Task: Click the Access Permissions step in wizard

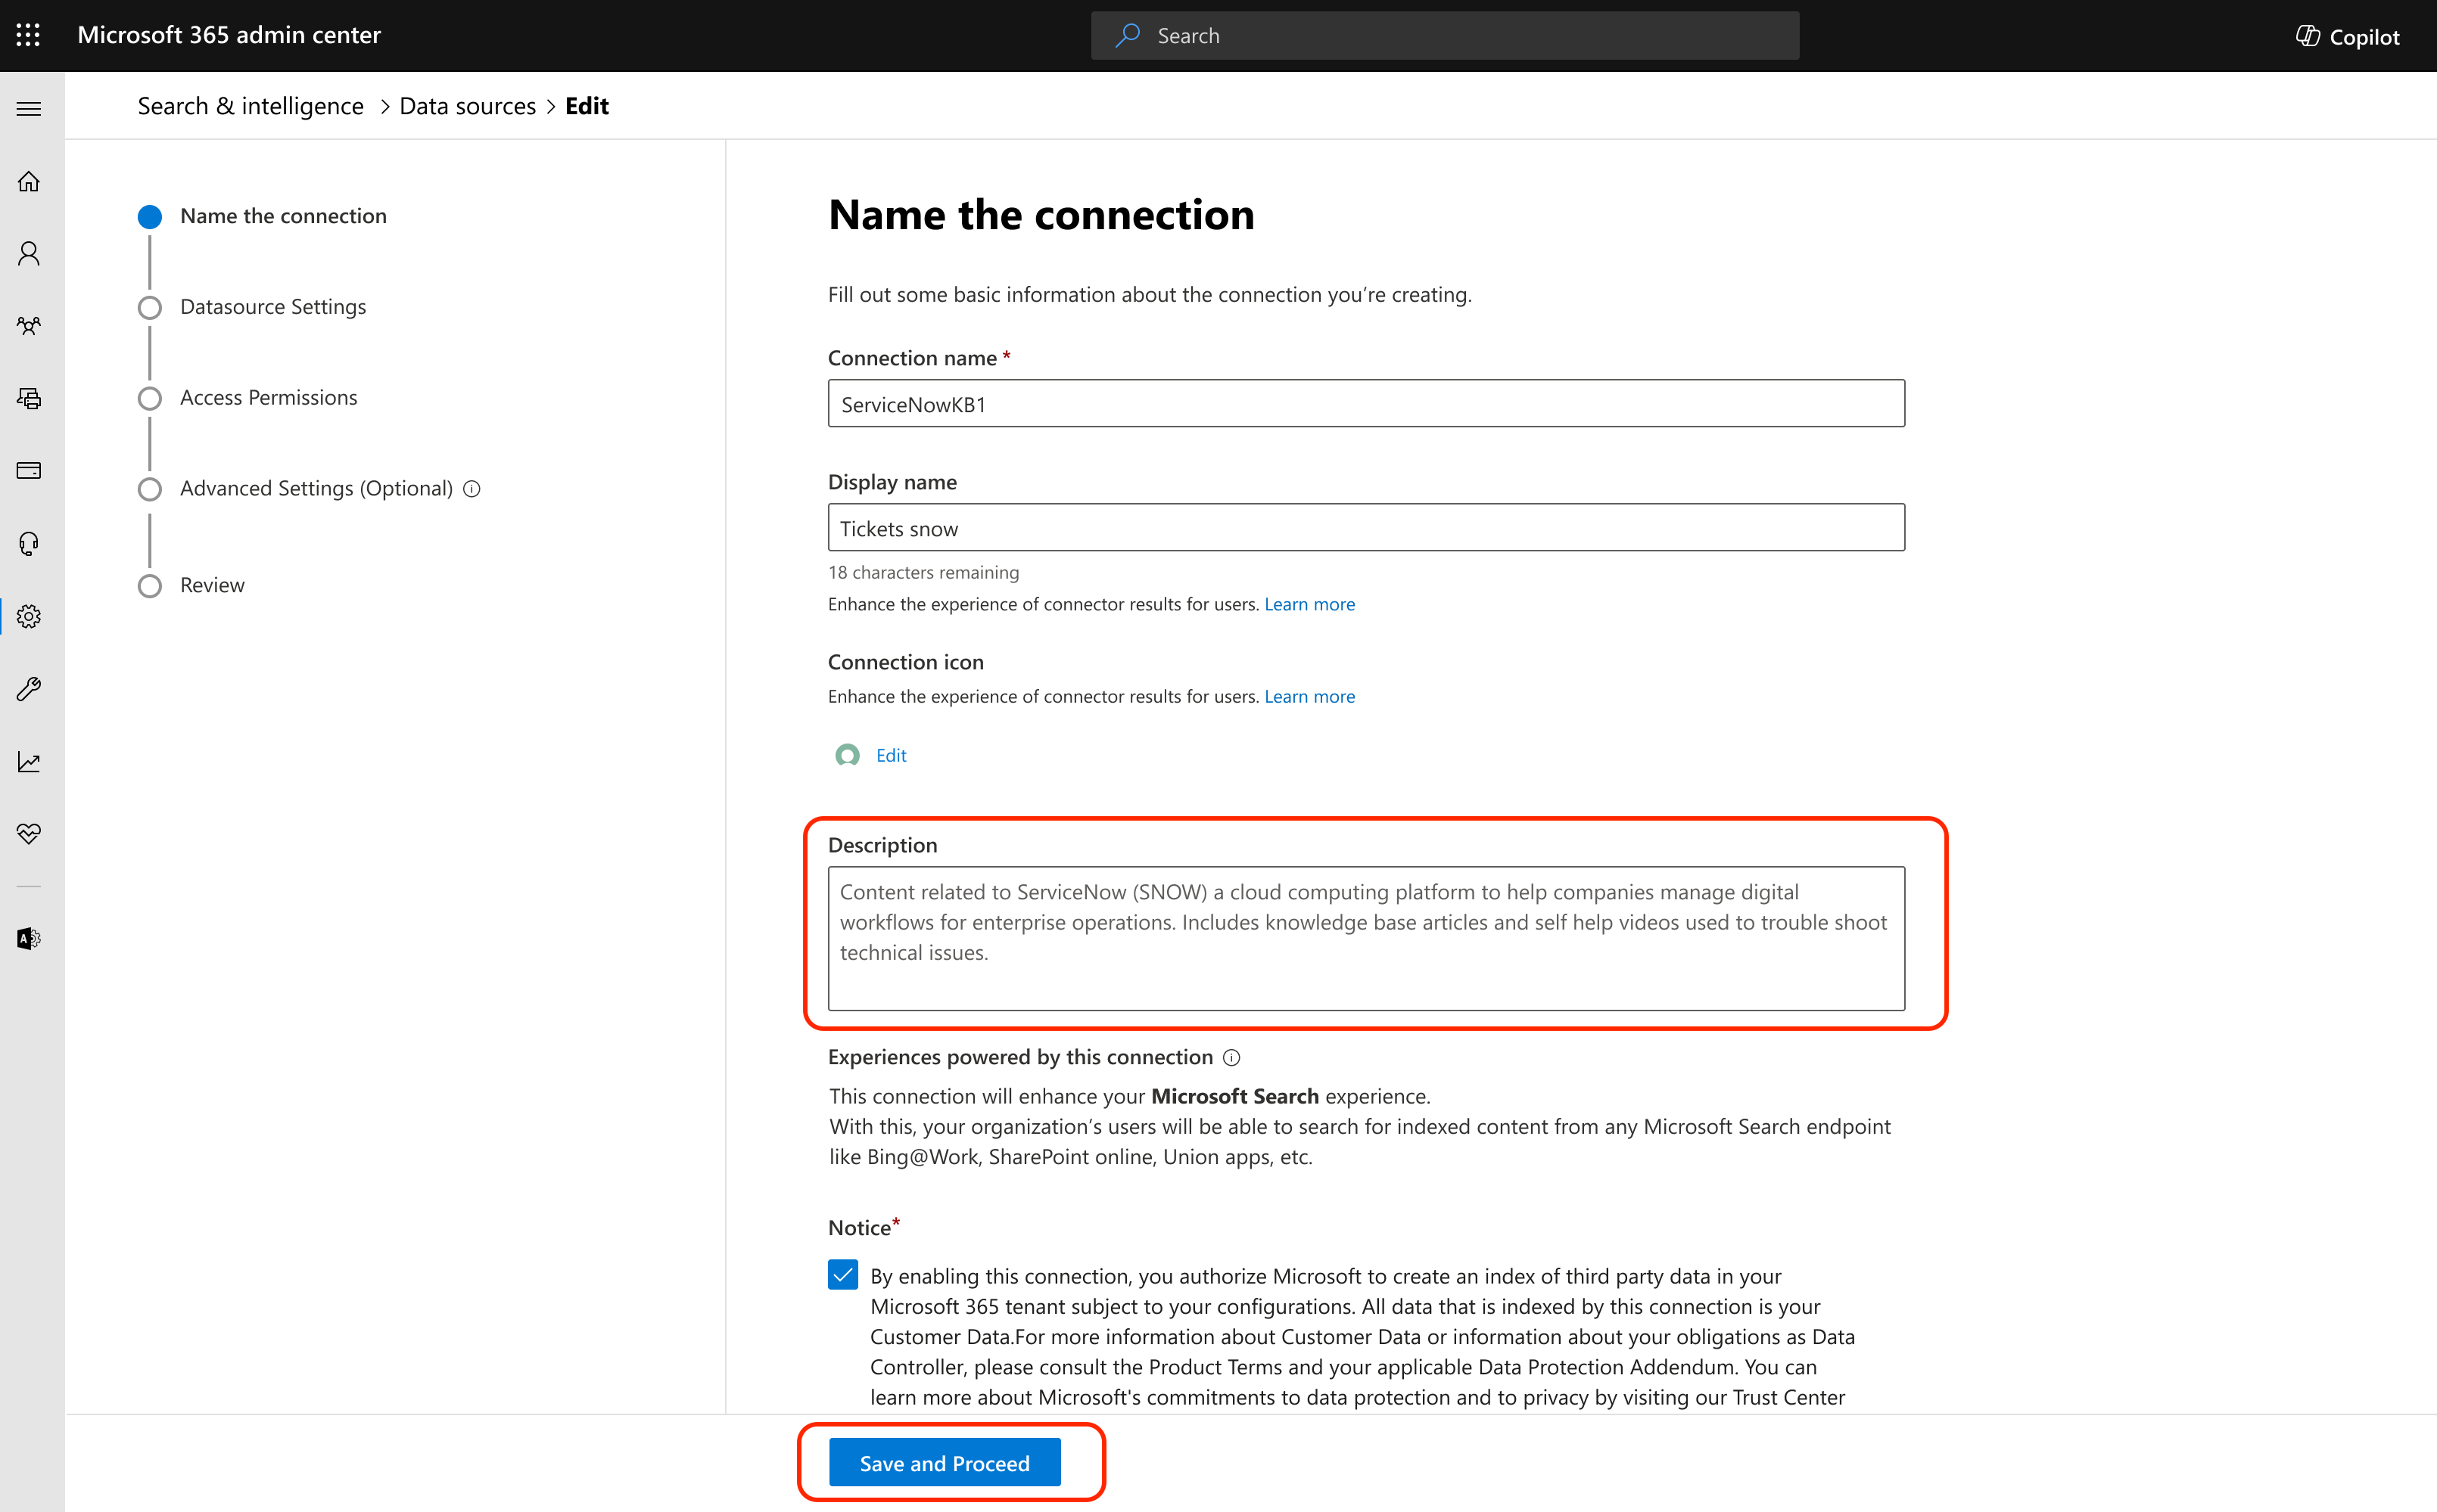Action: coord(269,397)
